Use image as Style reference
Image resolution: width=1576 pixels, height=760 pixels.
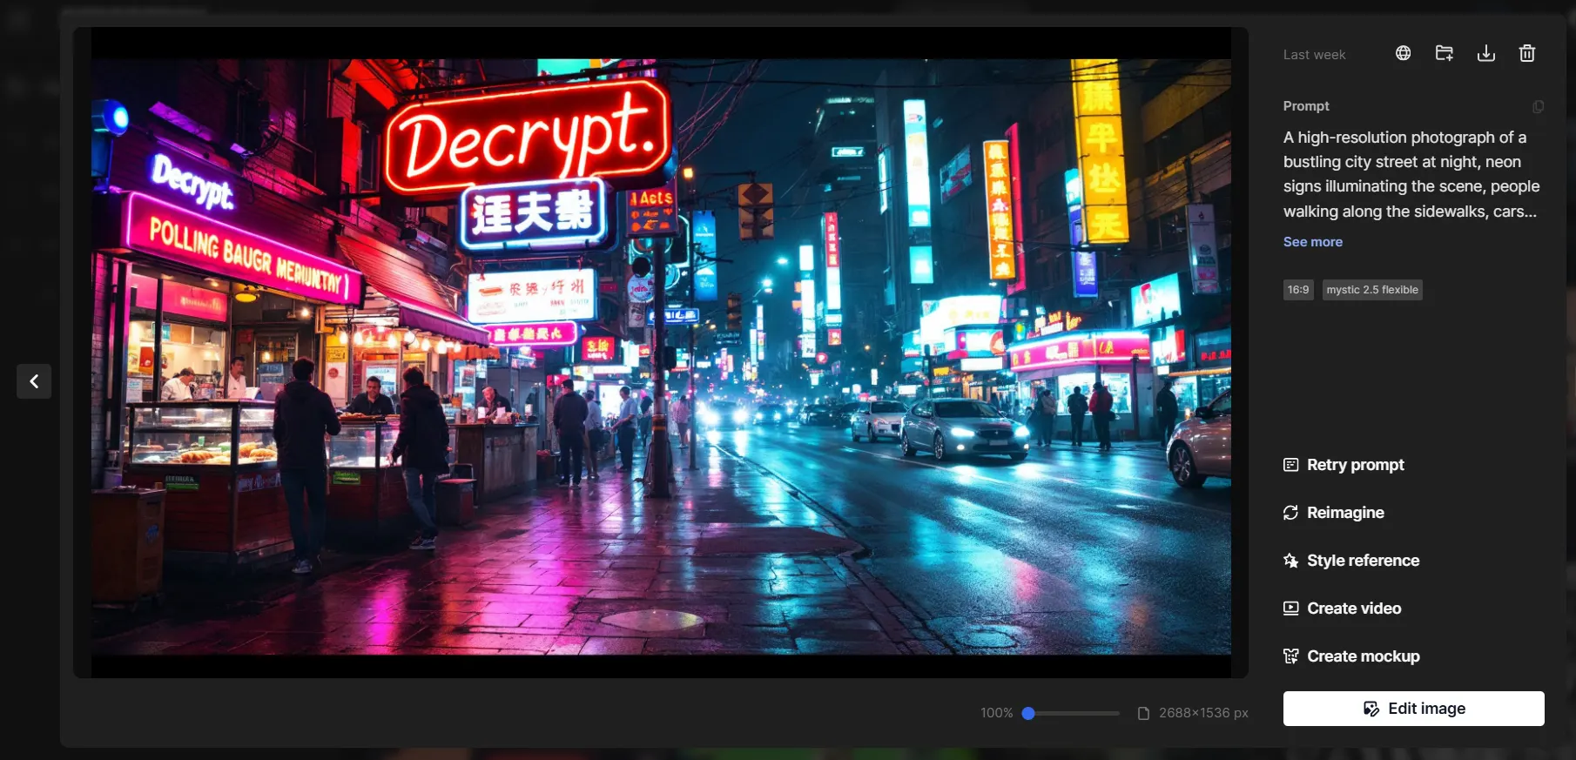point(1362,561)
